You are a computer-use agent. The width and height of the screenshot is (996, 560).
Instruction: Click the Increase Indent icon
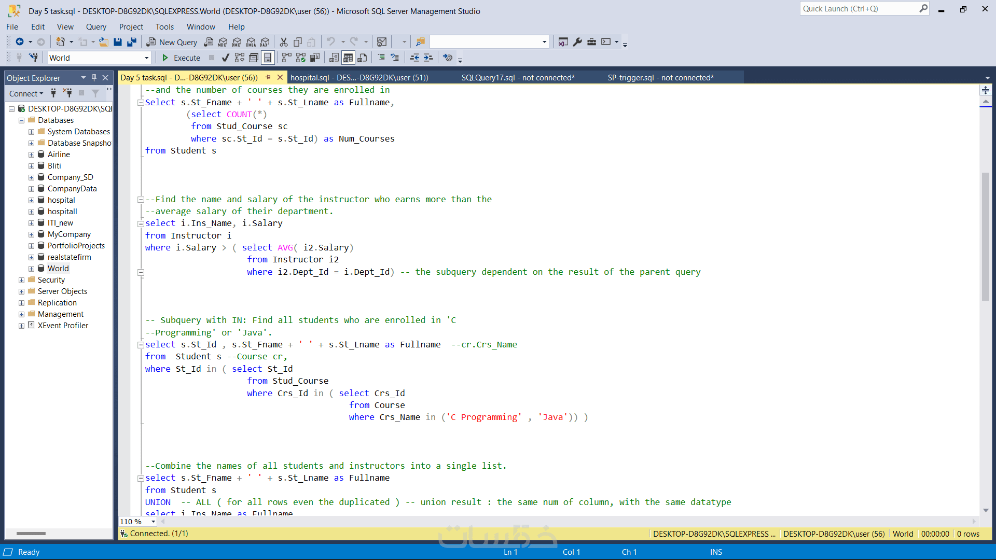tap(428, 58)
